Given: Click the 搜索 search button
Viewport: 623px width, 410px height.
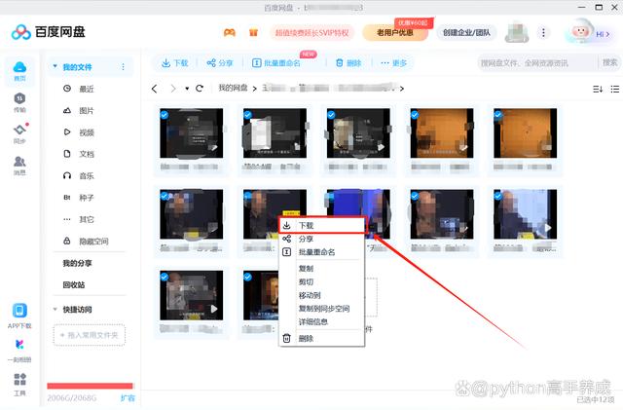Looking at the screenshot, I should [x=609, y=62].
